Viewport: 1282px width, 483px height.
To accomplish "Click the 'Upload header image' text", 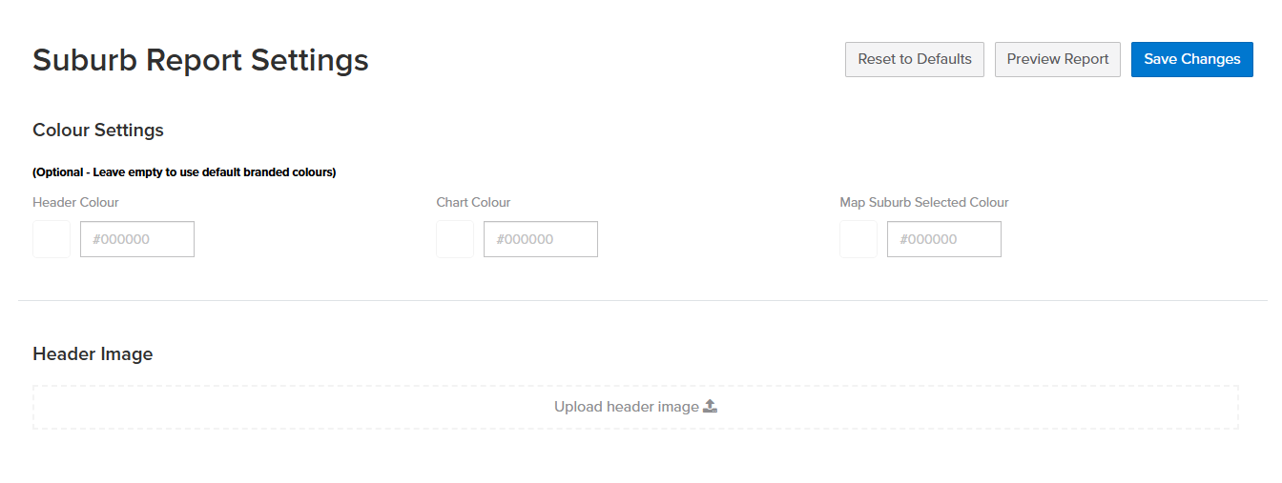I will 627,407.
